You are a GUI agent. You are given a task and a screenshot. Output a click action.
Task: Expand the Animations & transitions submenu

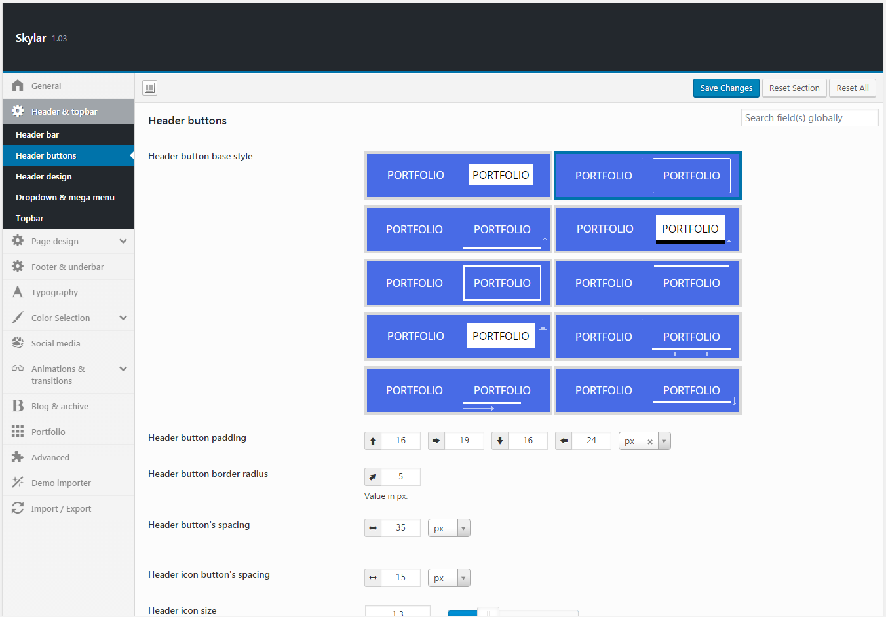pyautogui.click(x=123, y=369)
